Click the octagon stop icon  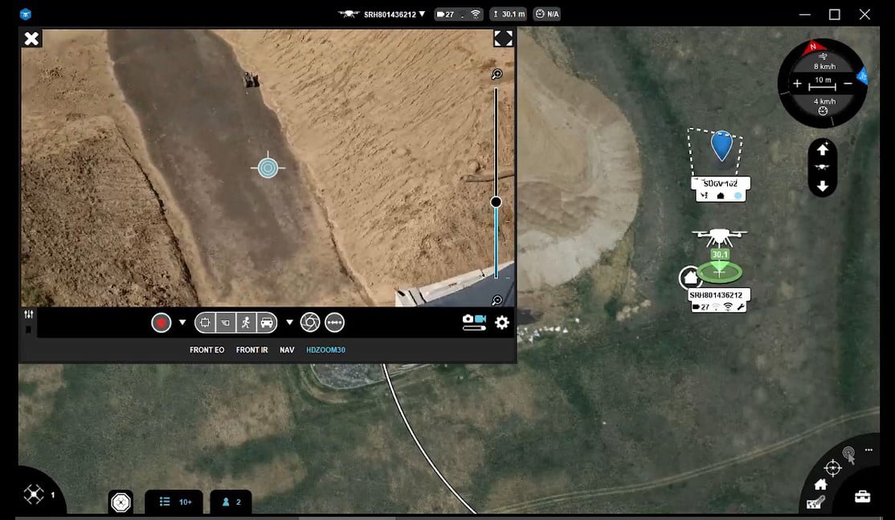point(121,502)
